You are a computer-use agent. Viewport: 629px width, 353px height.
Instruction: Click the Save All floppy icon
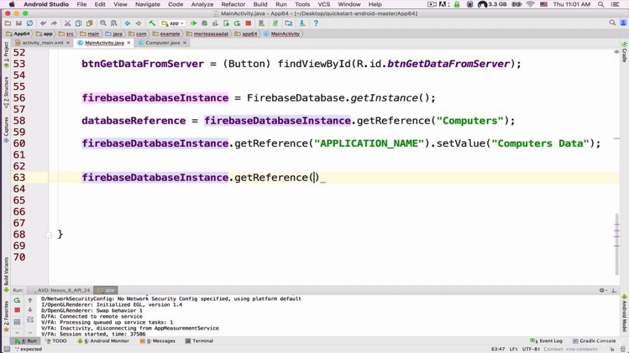click(x=18, y=23)
